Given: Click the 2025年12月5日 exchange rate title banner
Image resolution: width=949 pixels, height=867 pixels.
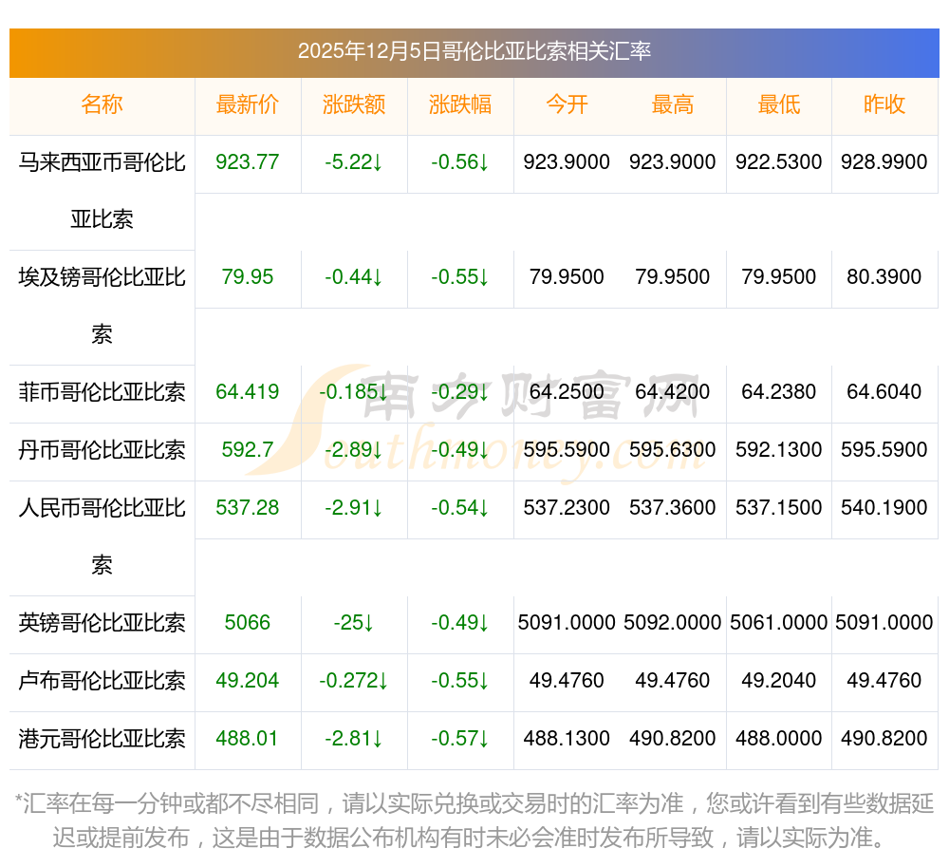Looking at the screenshot, I should coord(474,51).
